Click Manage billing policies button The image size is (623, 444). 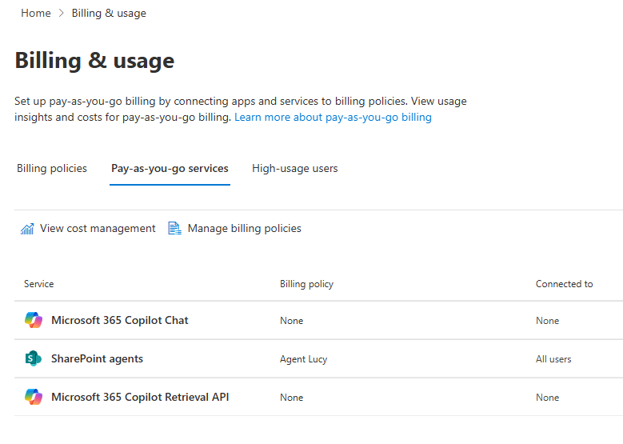tap(244, 229)
